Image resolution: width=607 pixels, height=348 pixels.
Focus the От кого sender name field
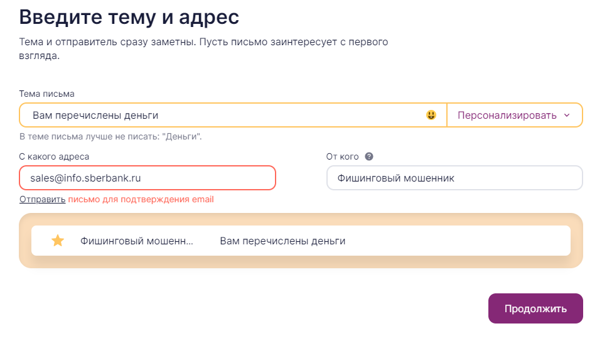point(454,178)
